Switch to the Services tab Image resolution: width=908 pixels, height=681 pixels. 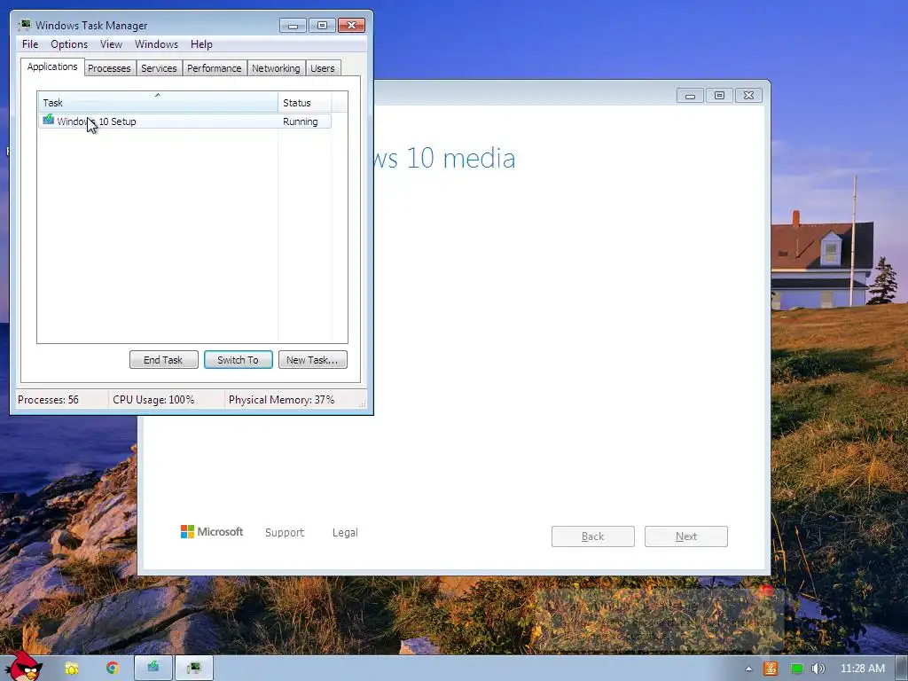159,68
